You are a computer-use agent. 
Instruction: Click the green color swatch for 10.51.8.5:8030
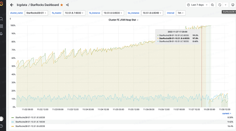[13, 118]
